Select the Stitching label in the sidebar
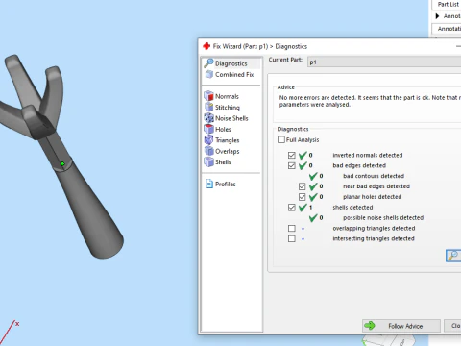Viewport: 461px width, 346px height. click(x=228, y=108)
